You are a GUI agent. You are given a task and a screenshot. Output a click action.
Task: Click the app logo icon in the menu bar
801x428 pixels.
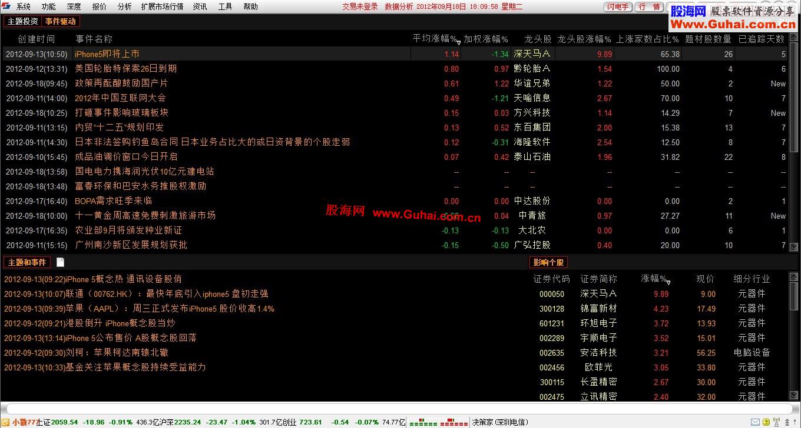[6, 6]
